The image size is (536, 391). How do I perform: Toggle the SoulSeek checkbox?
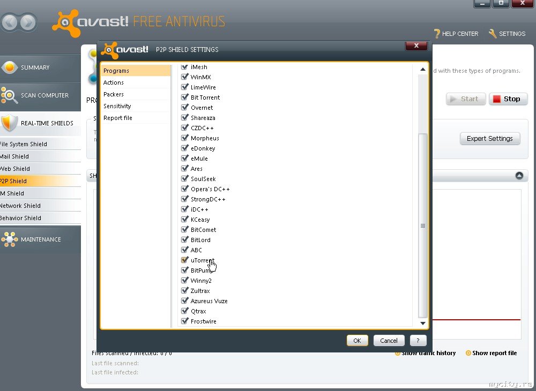[x=185, y=178]
